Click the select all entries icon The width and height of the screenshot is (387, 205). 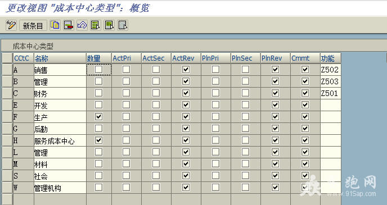[96, 25]
